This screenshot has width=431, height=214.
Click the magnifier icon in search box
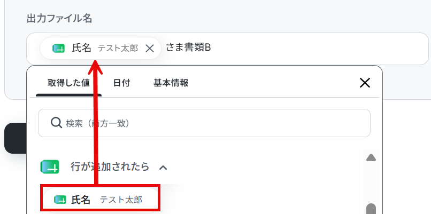pos(56,123)
